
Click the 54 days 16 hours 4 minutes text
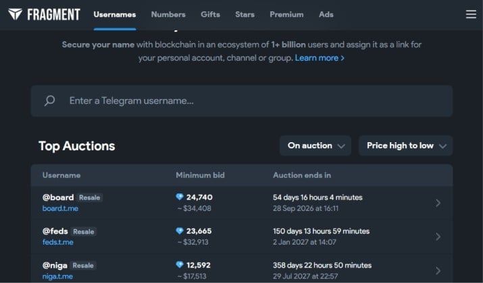(x=317, y=197)
